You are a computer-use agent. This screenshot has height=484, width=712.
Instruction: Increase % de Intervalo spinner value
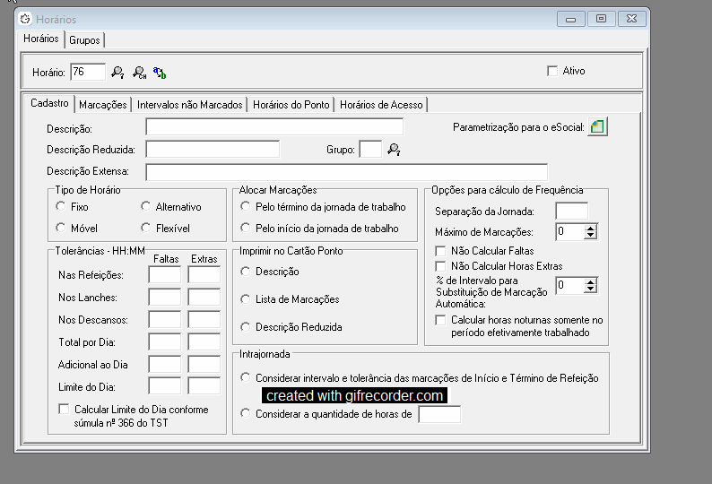point(590,281)
